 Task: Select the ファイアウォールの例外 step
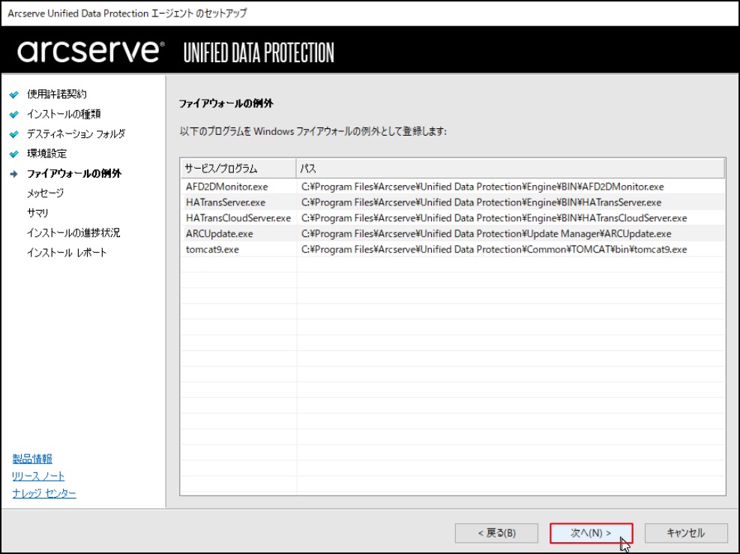(74, 174)
